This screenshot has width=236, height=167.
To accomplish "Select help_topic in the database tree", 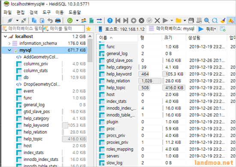I will [x=33, y=139].
